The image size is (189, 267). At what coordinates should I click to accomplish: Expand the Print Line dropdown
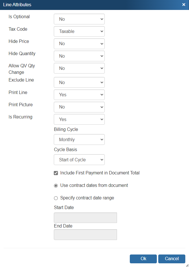click(x=79, y=95)
